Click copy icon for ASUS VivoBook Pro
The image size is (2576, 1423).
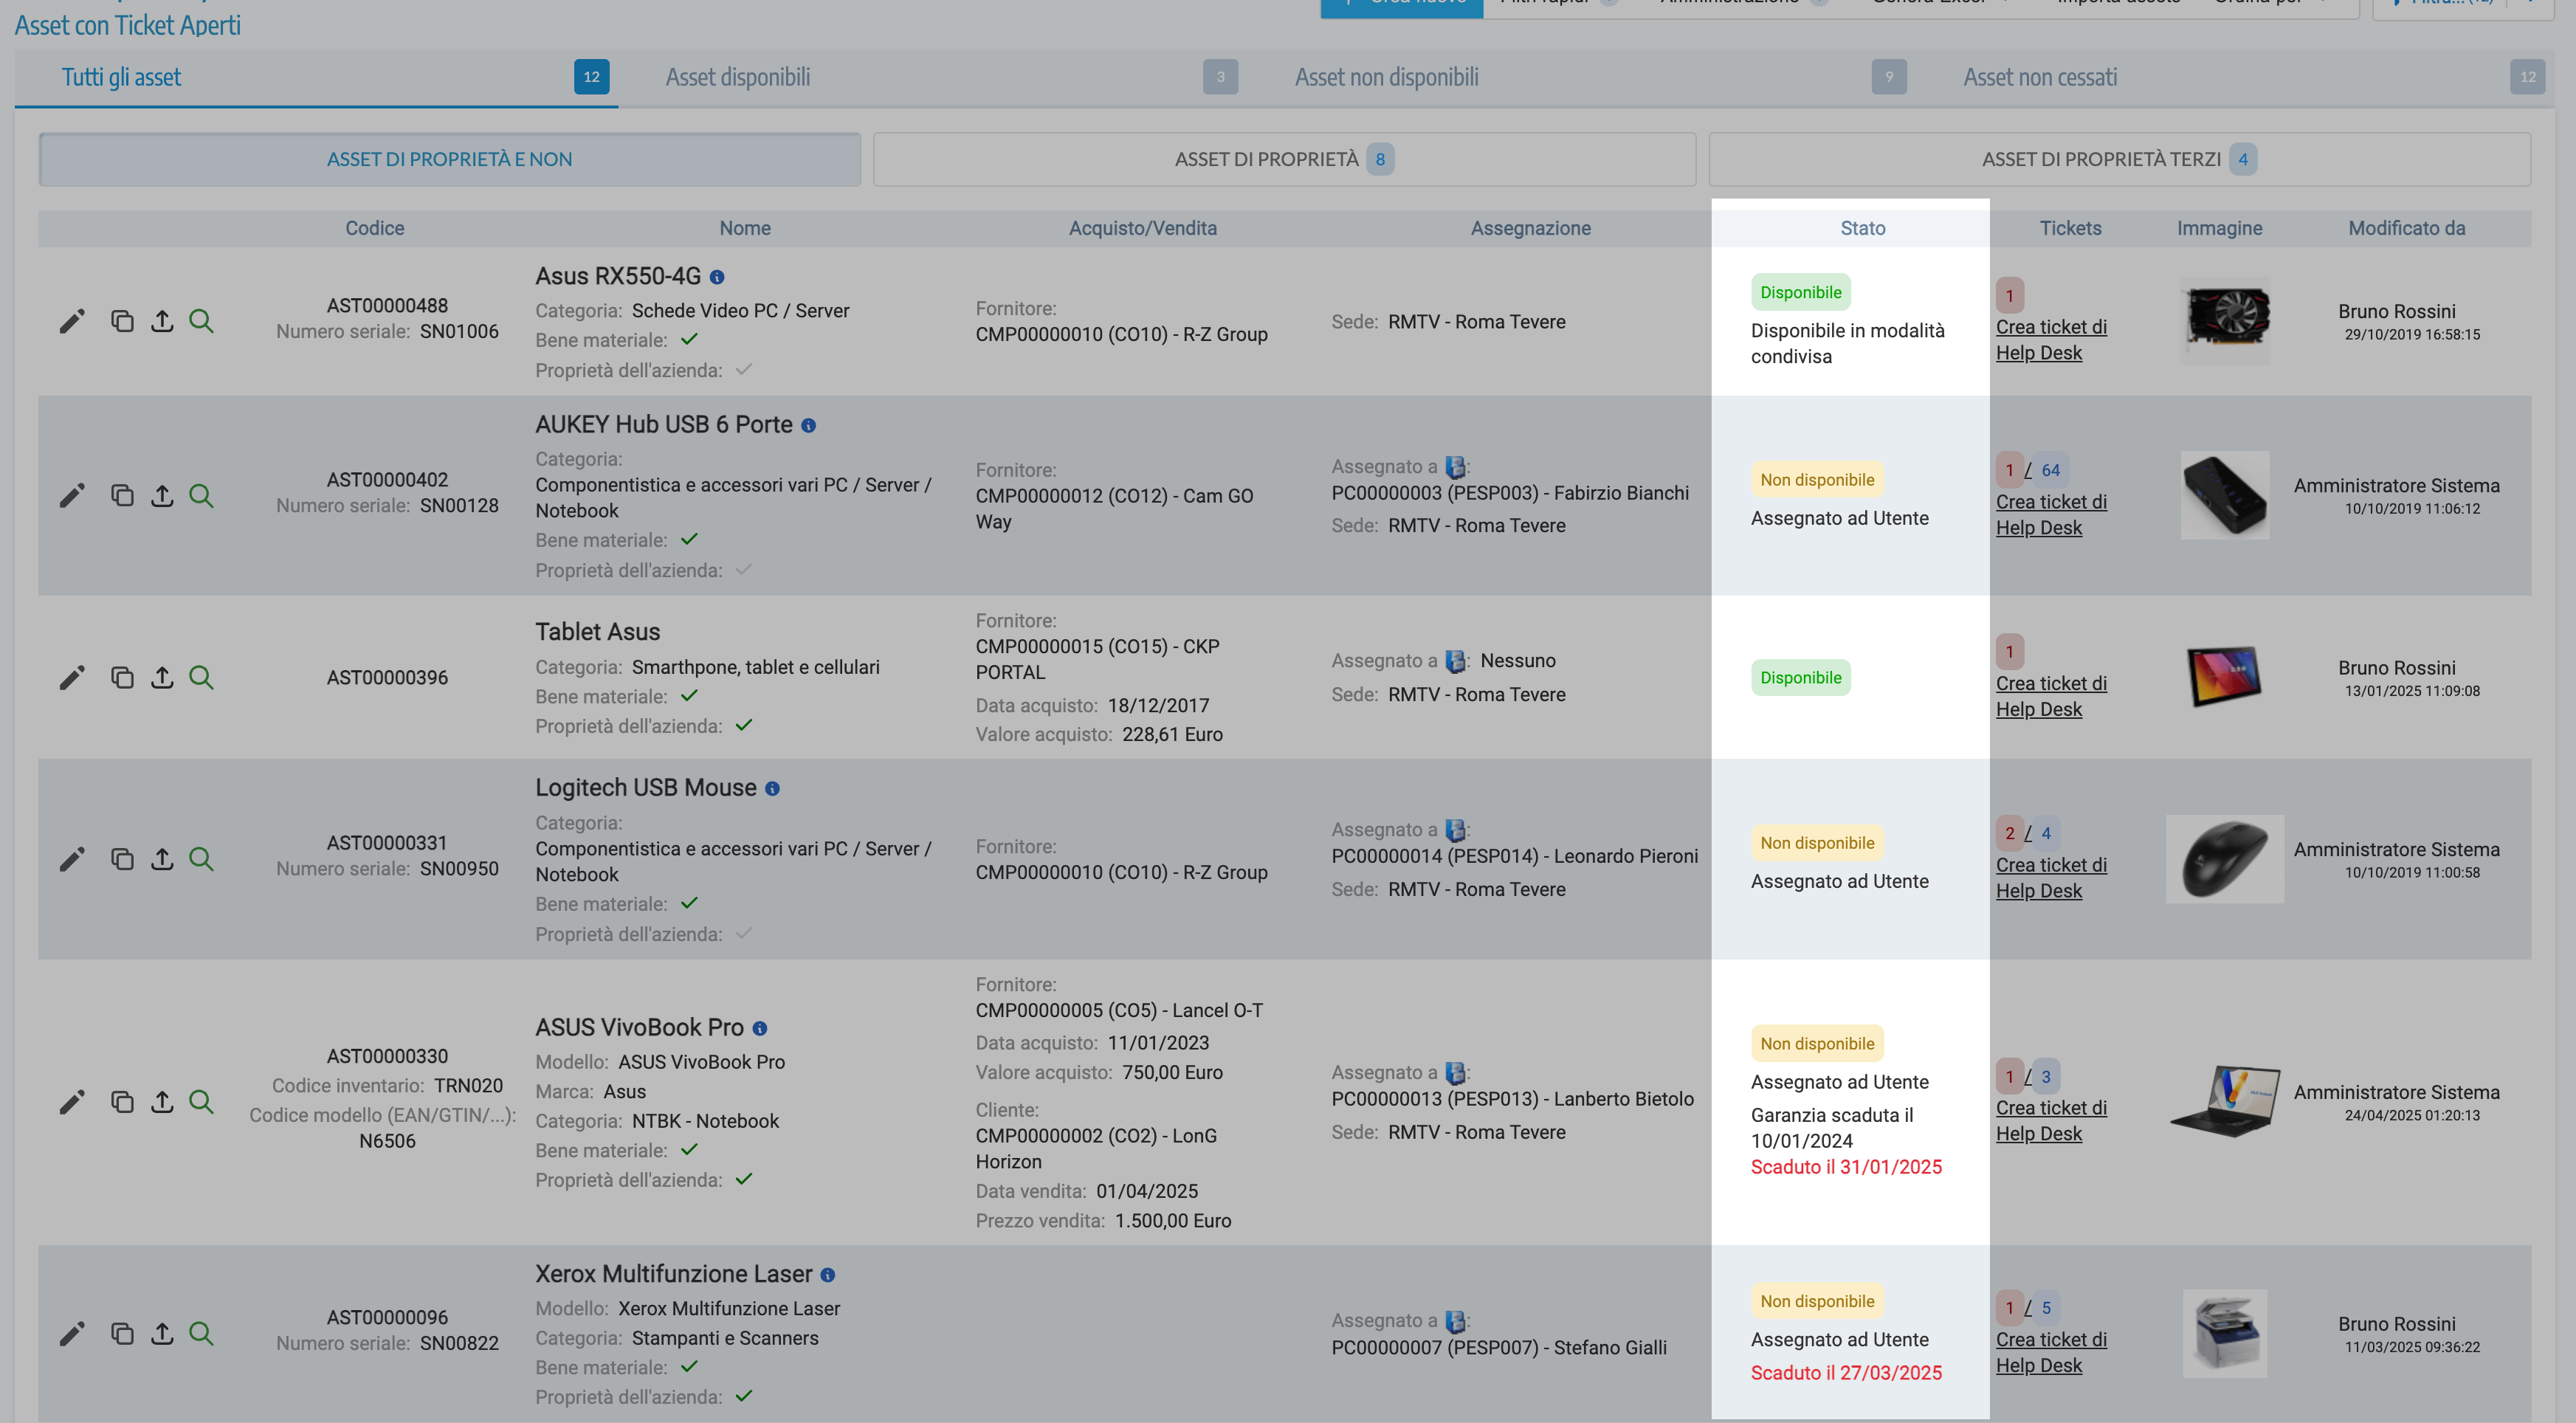coord(122,1102)
